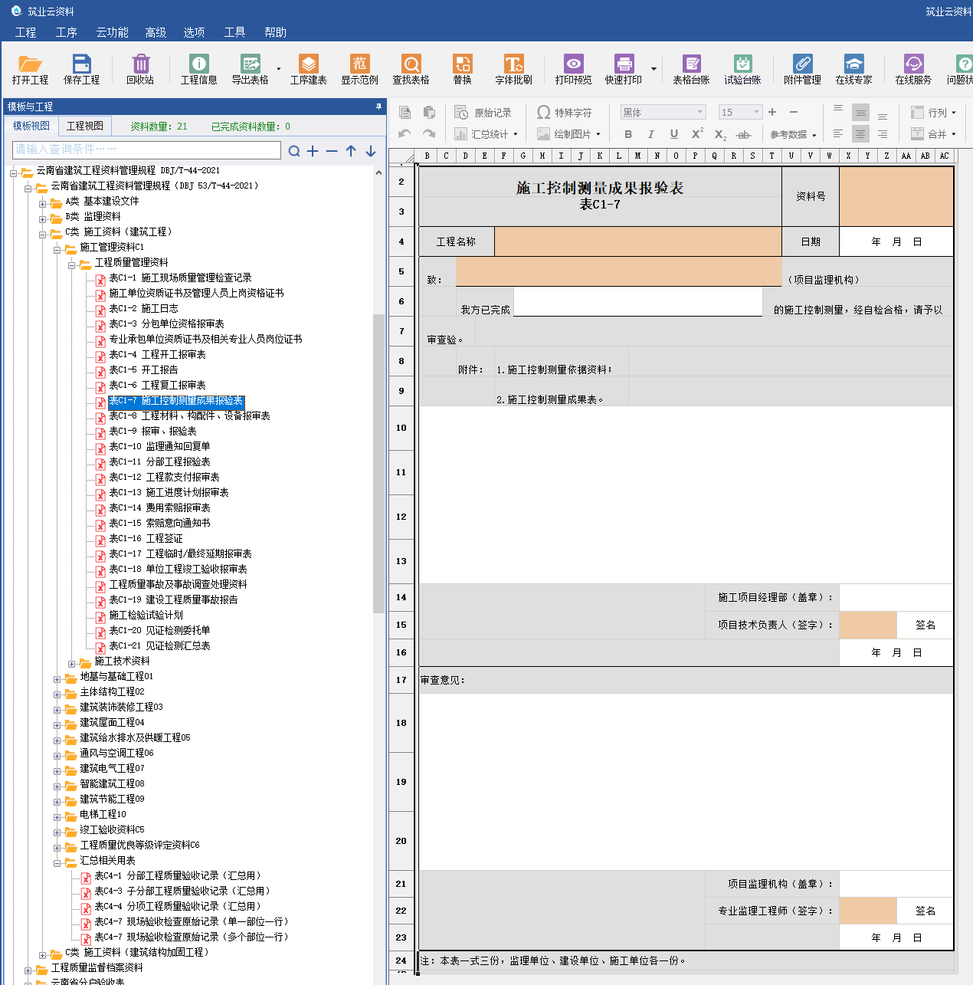Open the 工程 menu
The height and width of the screenshot is (985, 973).
tap(25, 32)
